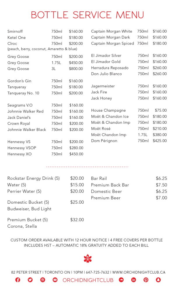Click the Pinterest icon
The image size is (175, 293).
(x=146, y=280)
